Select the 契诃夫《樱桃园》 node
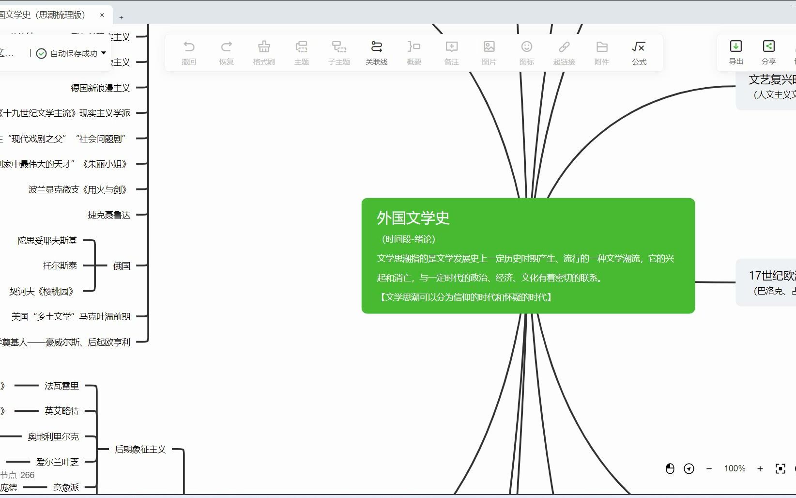Screen dimensions: 796x498 pyautogui.click(x=43, y=291)
